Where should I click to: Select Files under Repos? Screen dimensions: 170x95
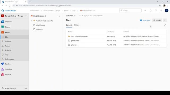(x=7, y=37)
